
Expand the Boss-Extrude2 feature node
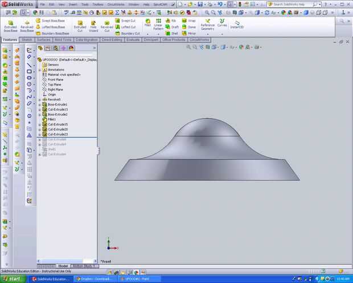40,115
